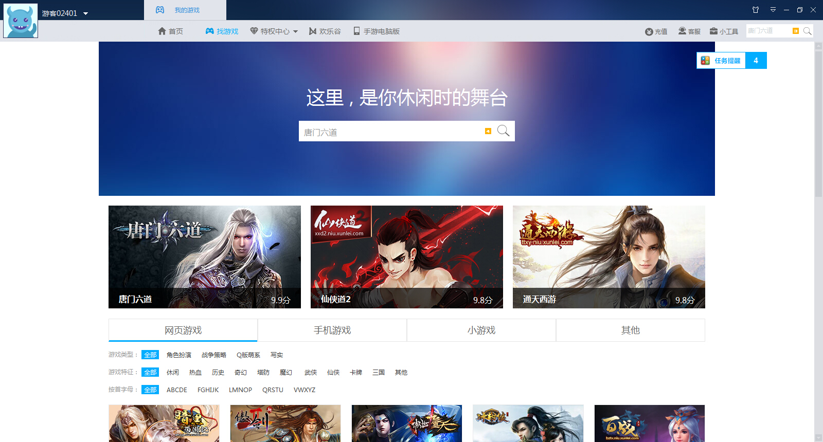Open the 欢乐谷 navigation icon
Viewport: 823px width, 442px height.
click(x=313, y=31)
